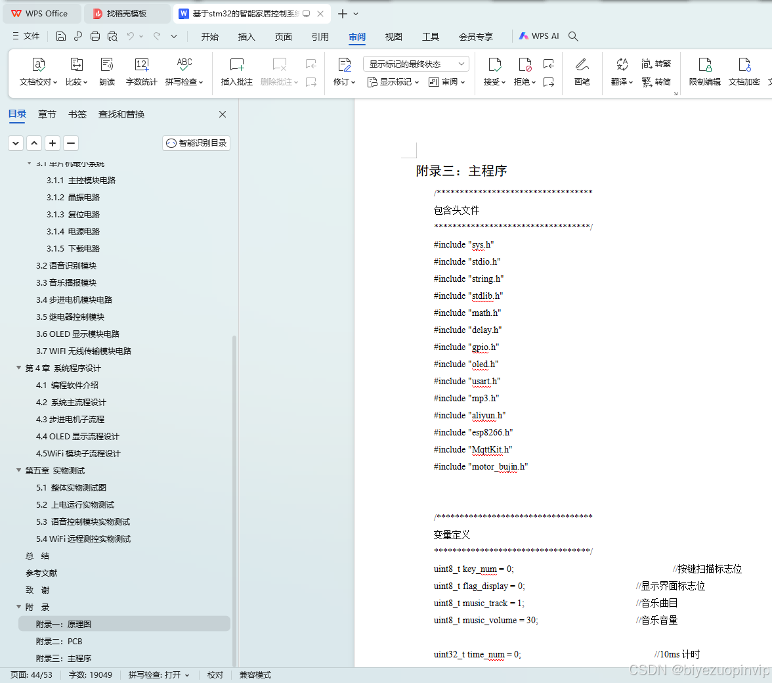Open new tab options arrow
Screen dimensions: 772x683
coord(356,14)
